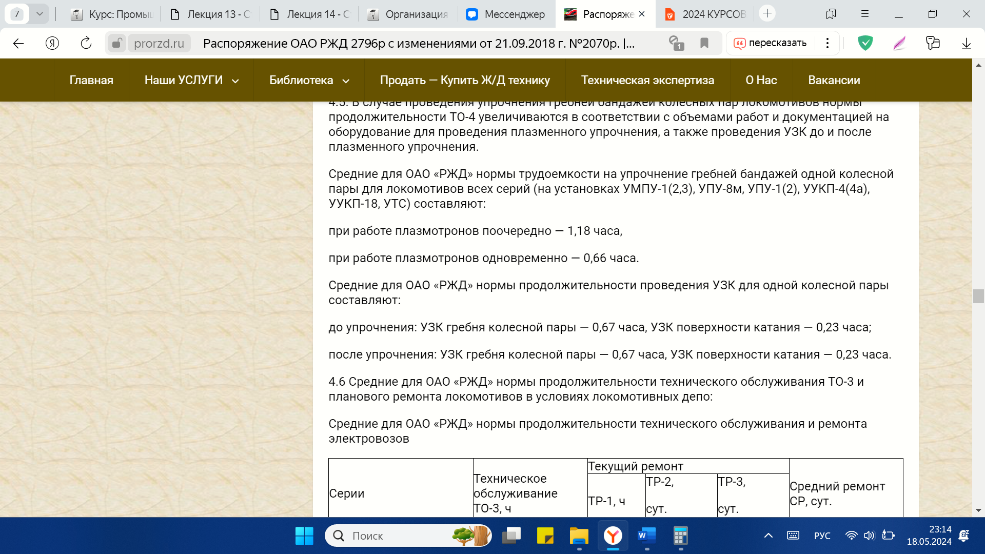Viewport: 985px width, 554px height.
Task: Click the пересказать button
Action: click(x=770, y=43)
